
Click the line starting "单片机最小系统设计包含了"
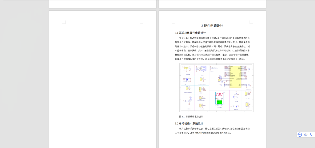[x=214, y=129]
